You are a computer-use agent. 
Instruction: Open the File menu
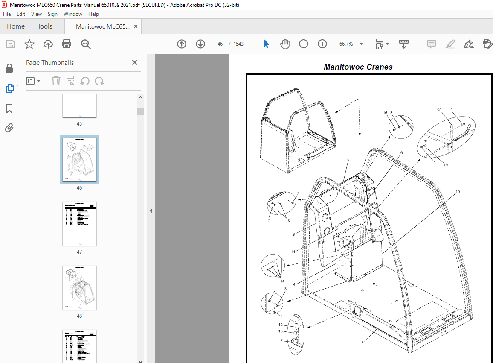point(6,14)
